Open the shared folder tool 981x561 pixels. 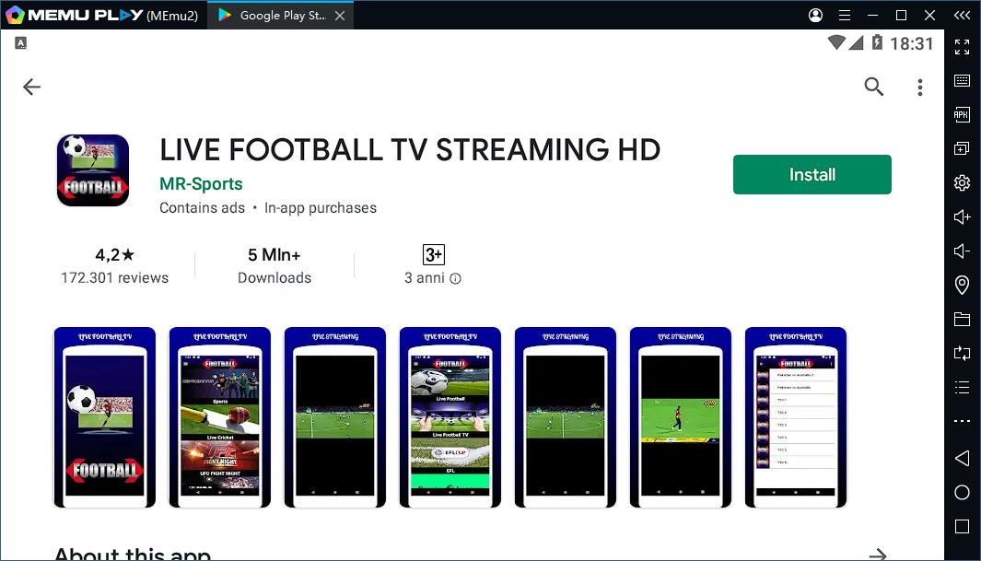962,318
